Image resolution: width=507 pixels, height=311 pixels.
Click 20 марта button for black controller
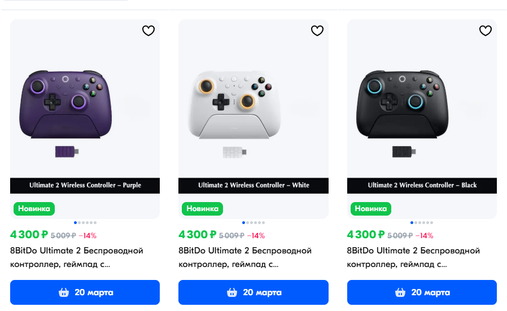(x=422, y=292)
